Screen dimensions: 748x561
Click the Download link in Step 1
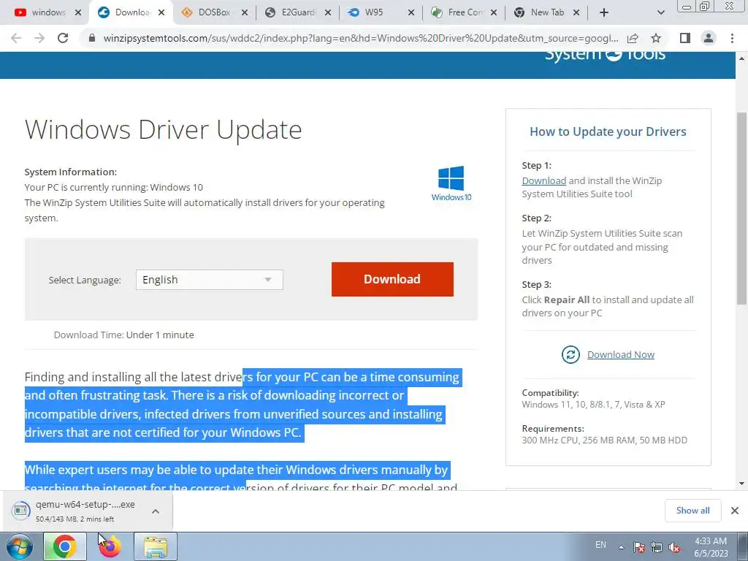pyautogui.click(x=543, y=181)
